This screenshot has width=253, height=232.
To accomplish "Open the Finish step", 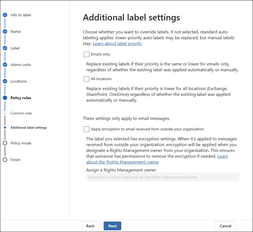I will (15, 160).
